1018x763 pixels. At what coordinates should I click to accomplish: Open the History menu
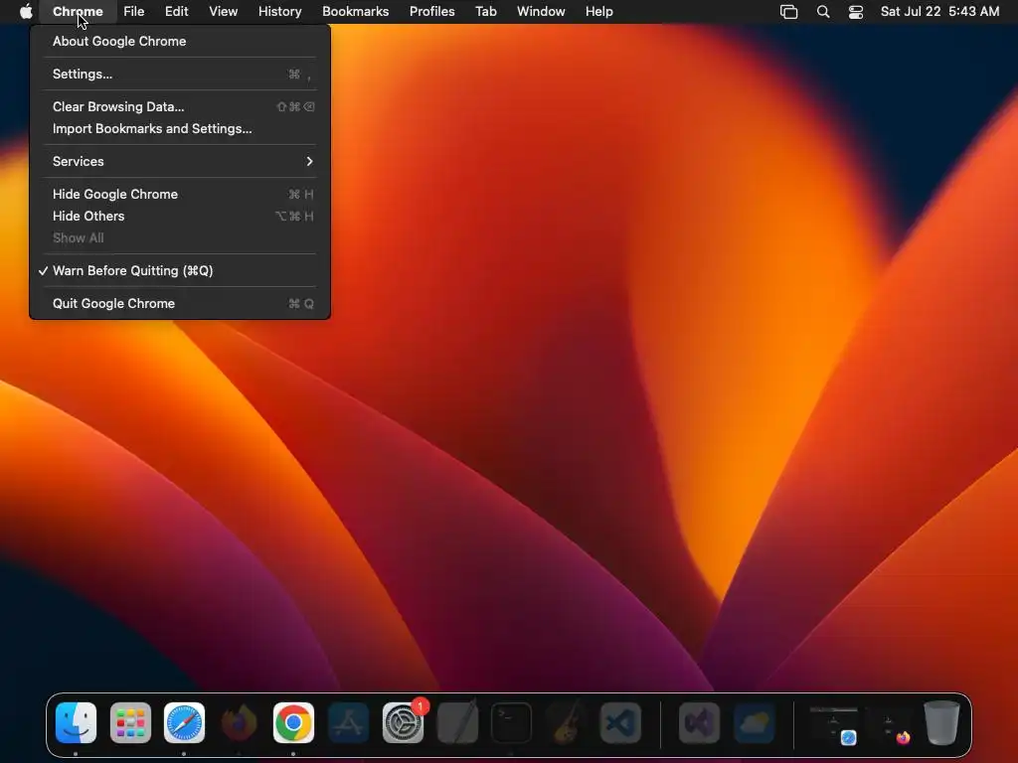279,12
